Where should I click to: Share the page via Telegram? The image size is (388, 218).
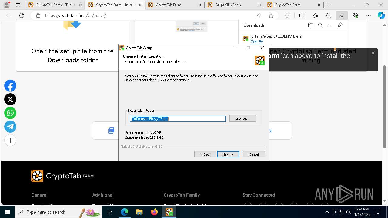pos(10,127)
